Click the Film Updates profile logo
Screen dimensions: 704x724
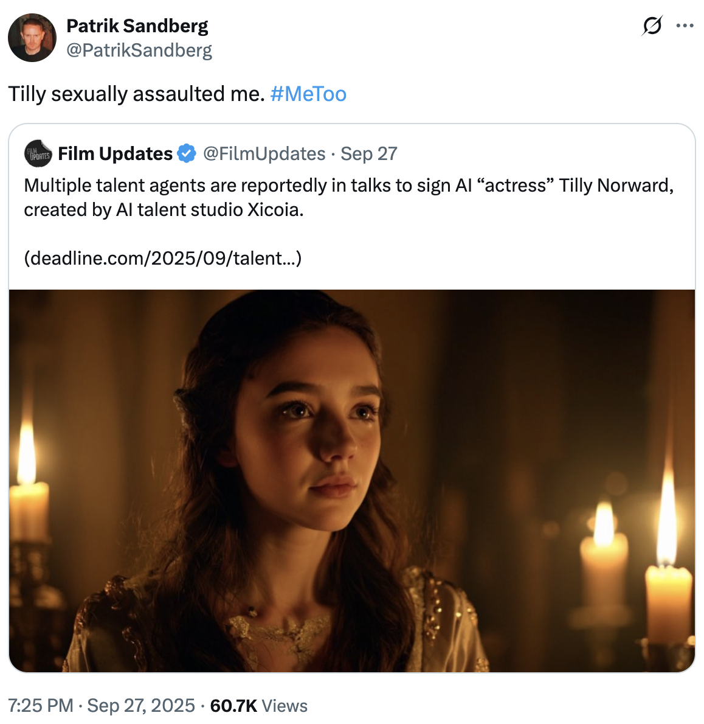point(36,154)
